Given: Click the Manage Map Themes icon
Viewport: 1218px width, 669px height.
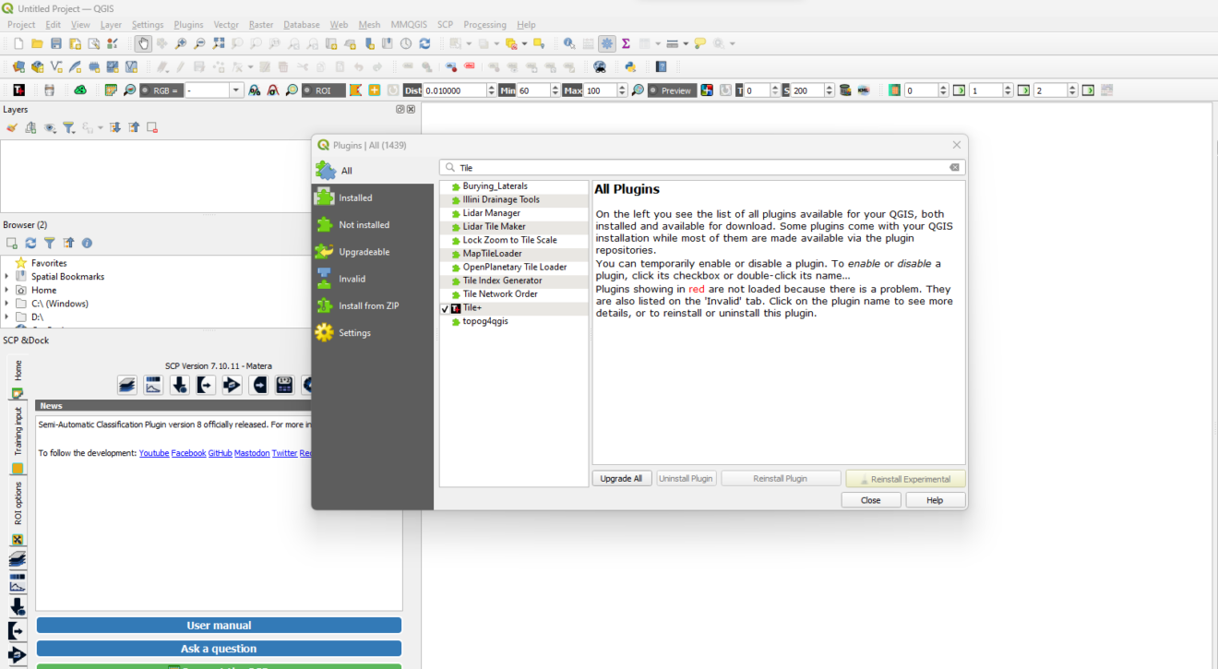Looking at the screenshot, I should 50,128.
